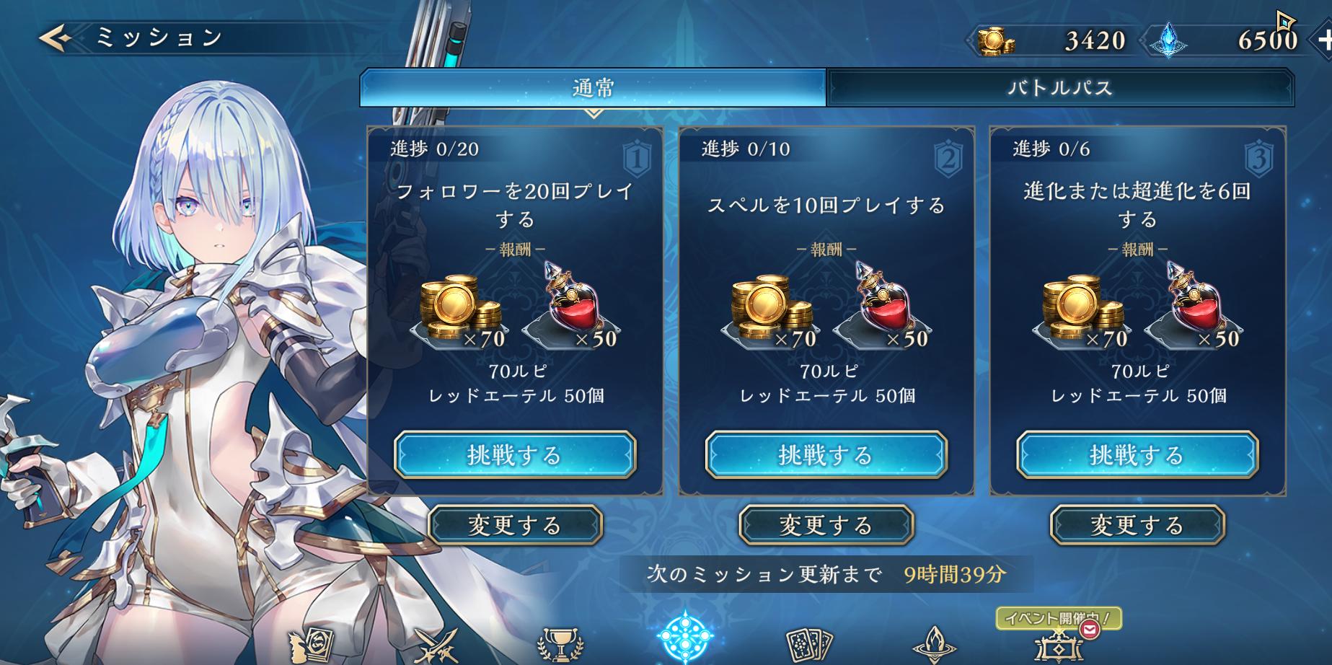
Task: Open the flame crystal icon in bottom bar
Action: coord(935,644)
